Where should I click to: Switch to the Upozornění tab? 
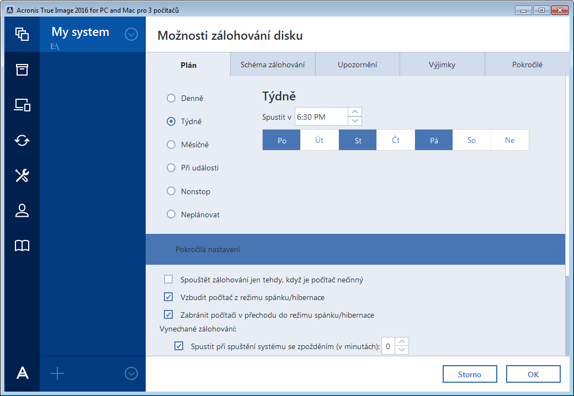(357, 65)
